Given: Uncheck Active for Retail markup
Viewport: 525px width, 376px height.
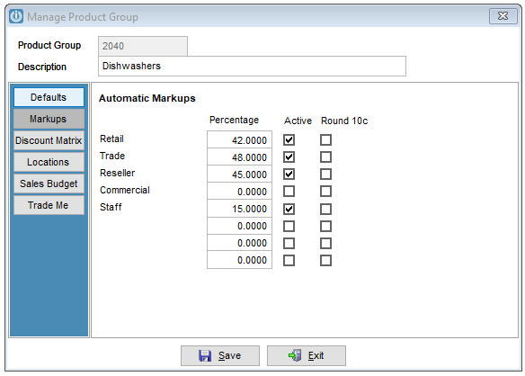Looking at the screenshot, I should point(289,139).
